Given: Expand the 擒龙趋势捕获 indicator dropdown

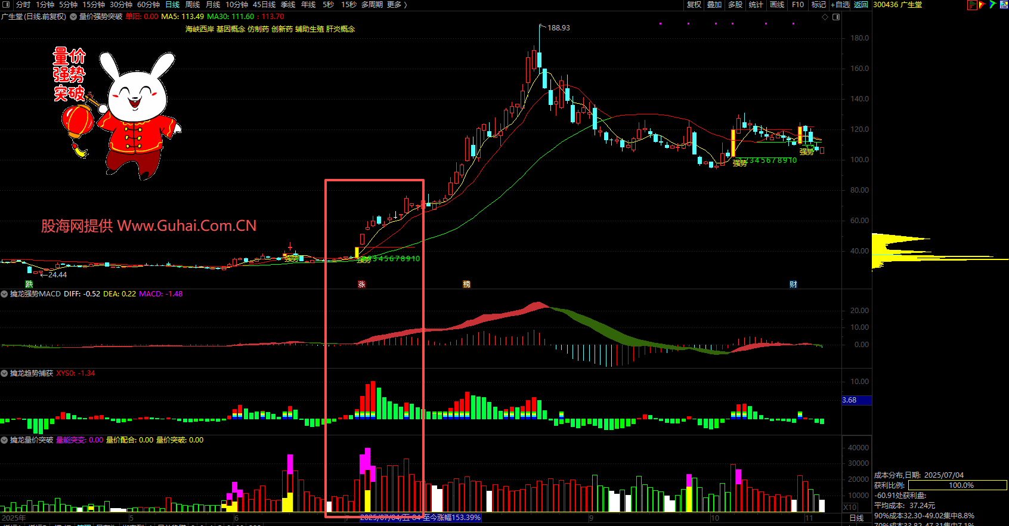Looking at the screenshot, I should pos(5,373).
